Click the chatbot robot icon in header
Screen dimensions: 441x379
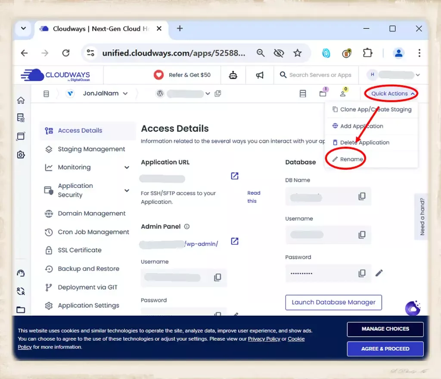click(233, 75)
